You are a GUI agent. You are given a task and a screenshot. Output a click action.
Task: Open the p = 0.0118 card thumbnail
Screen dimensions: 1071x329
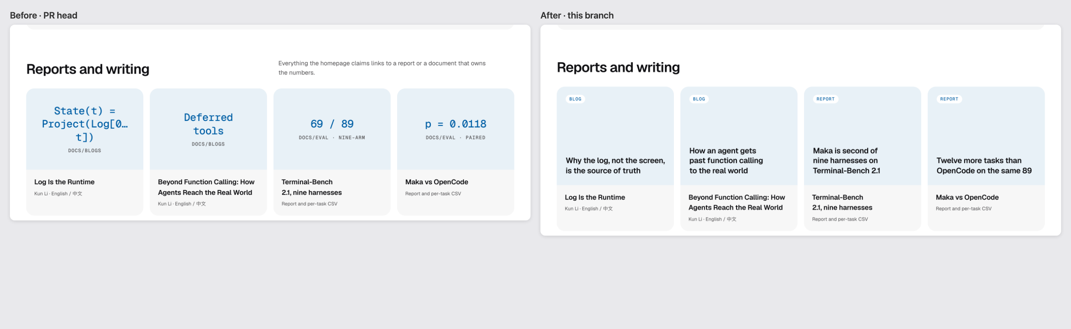tap(455, 129)
